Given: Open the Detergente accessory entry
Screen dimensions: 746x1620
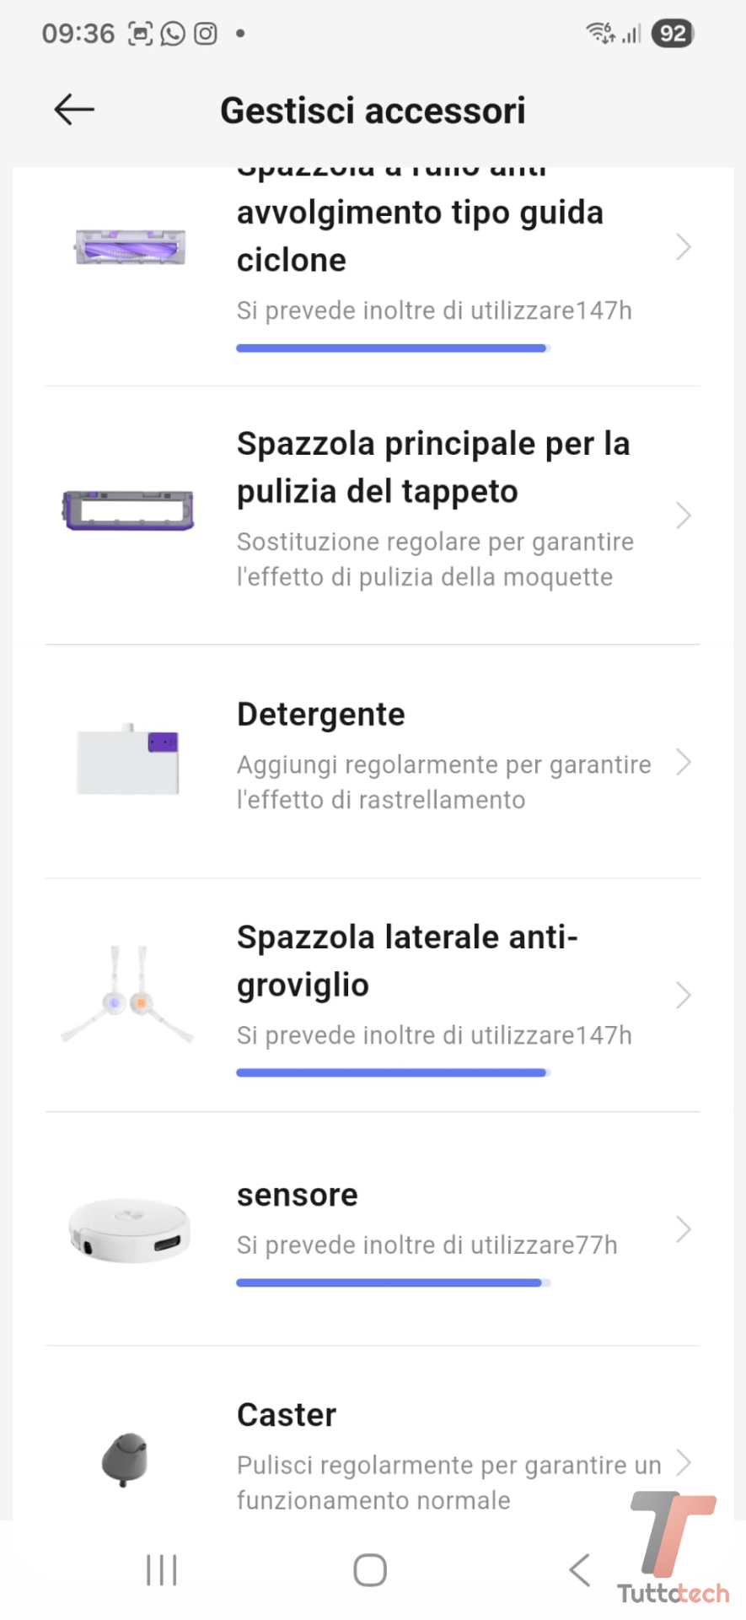Looking at the screenshot, I should pyautogui.click(x=320, y=715).
